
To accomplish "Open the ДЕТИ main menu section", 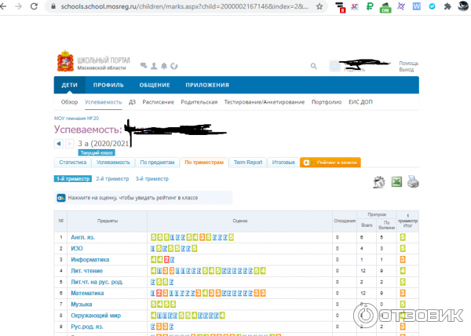I will click(x=69, y=86).
